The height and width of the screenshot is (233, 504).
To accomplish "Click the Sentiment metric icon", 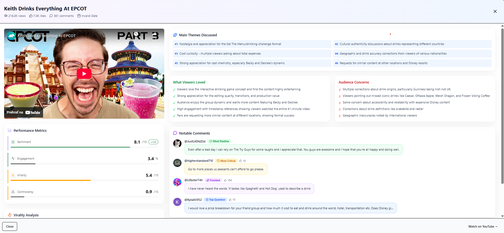I will [13, 142].
